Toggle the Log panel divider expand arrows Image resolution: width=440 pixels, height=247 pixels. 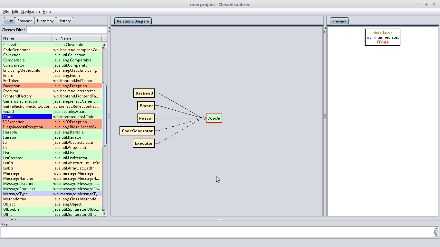14,219
